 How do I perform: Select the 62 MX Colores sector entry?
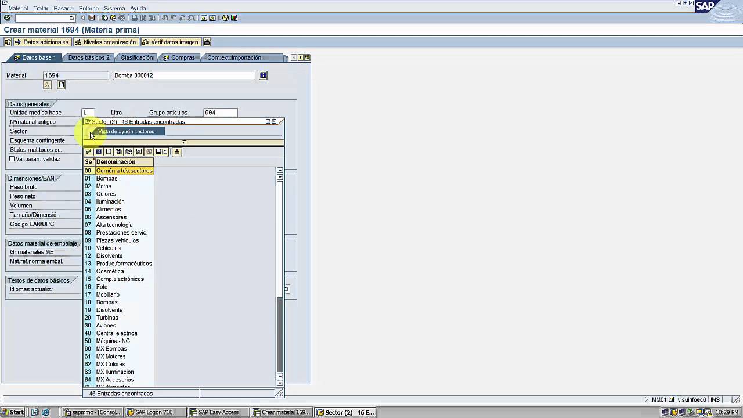pyautogui.click(x=118, y=364)
